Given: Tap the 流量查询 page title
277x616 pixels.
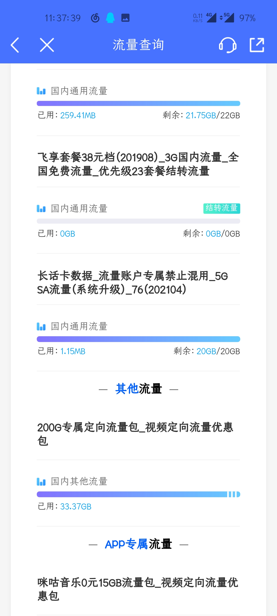Looking at the screenshot, I should [138, 45].
